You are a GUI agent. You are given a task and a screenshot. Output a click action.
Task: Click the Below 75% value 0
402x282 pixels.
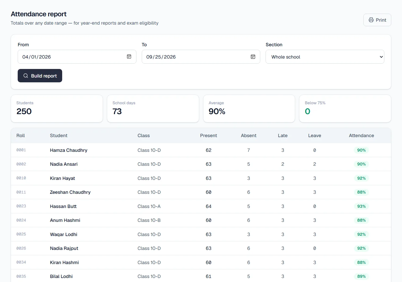tap(307, 111)
